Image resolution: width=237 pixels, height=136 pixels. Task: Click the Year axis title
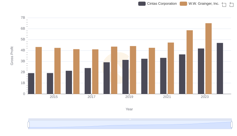(129, 109)
